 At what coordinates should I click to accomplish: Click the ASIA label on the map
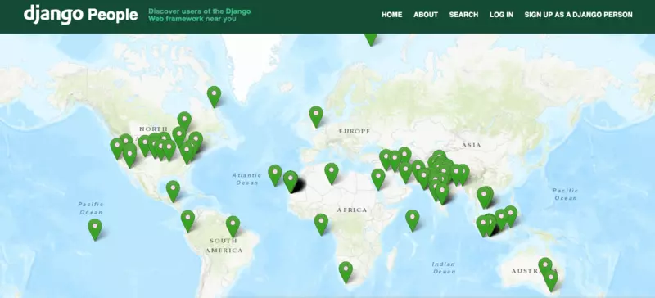point(472,145)
